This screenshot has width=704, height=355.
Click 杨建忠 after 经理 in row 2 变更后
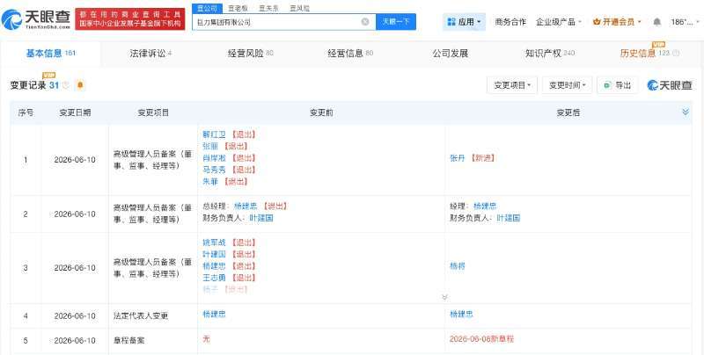click(485, 206)
